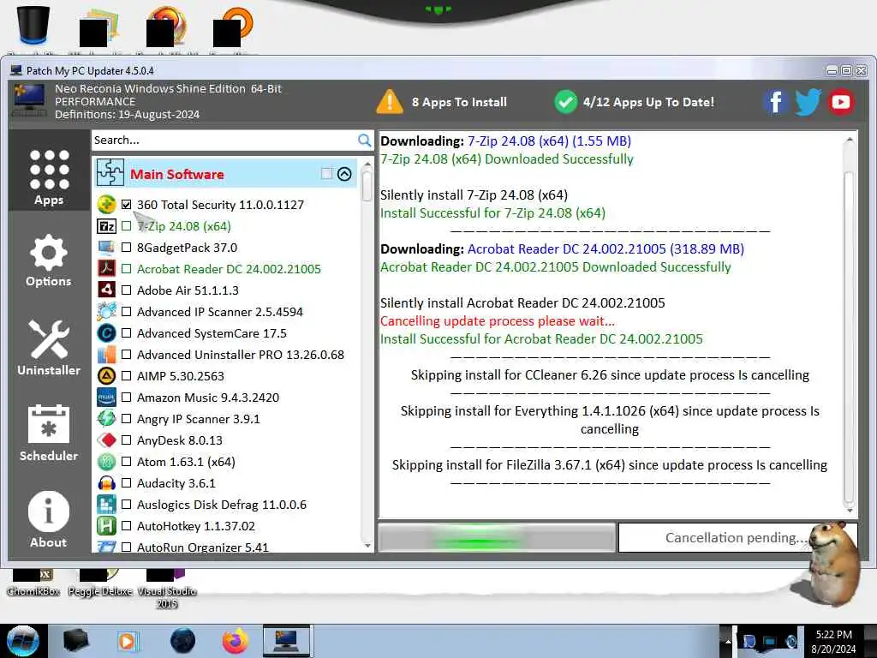Click the green checkmark up-to-date icon
Viewport: 877px width, 658px height.
[x=565, y=102]
